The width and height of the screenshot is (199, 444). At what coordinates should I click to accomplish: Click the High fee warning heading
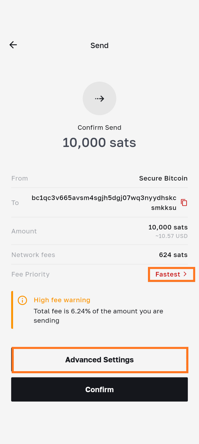pyautogui.click(x=62, y=300)
